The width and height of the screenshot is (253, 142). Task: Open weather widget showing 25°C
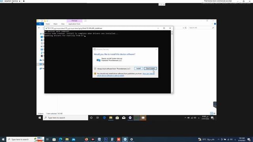pos(206,139)
